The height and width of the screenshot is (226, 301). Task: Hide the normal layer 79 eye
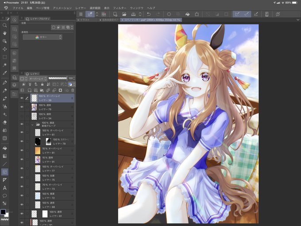[22, 107]
